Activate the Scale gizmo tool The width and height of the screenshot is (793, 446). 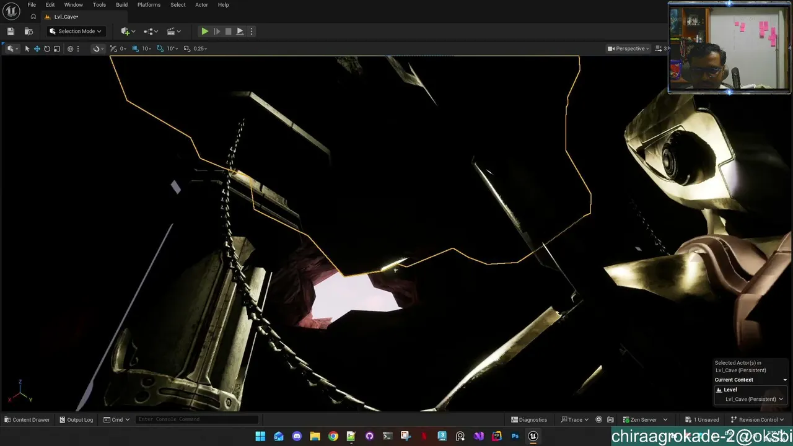pos(57,48)
